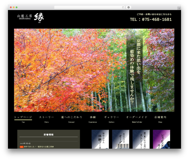Click the TEL 075-468-1681 phone number

(151, 19)
